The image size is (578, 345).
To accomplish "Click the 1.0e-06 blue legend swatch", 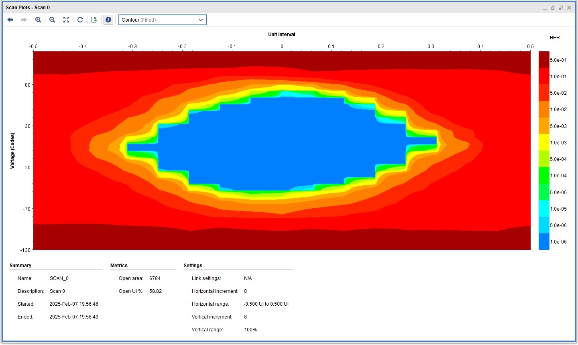I will (544, 241).
